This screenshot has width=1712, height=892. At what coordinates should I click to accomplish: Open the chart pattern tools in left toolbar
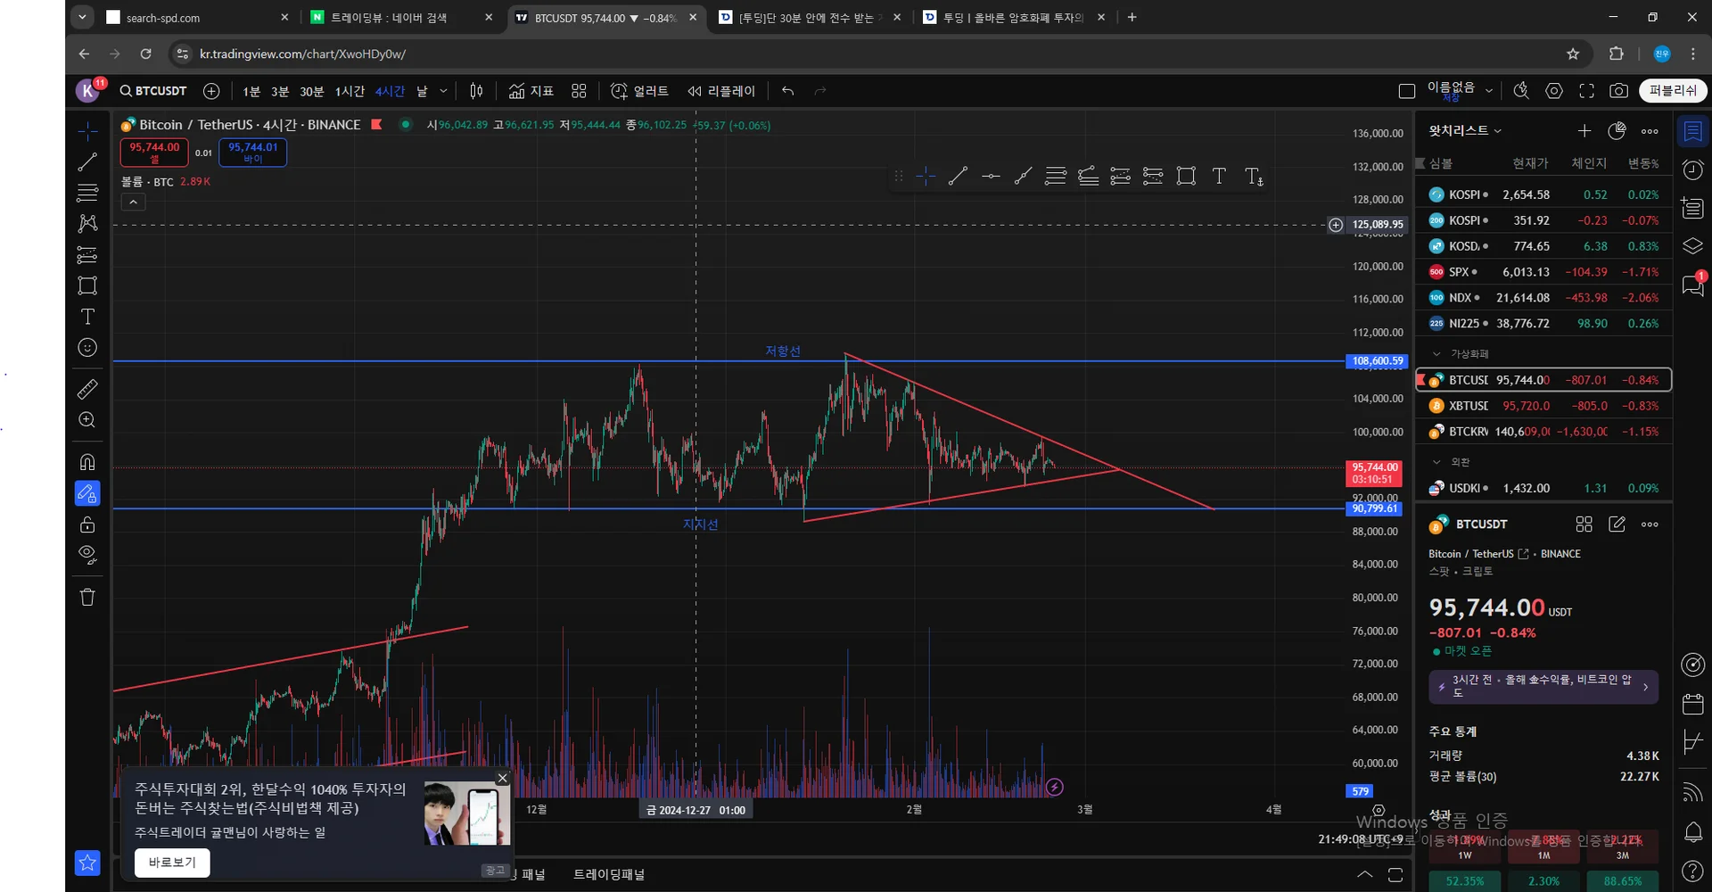[87, 224]
